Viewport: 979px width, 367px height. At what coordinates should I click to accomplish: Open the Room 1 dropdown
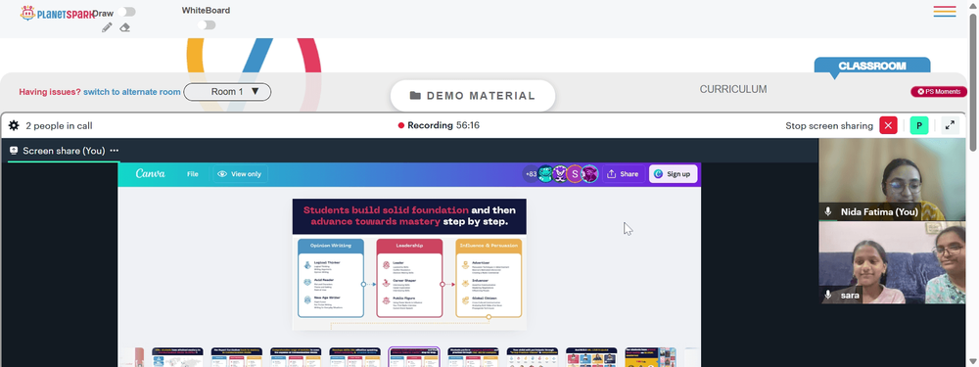227,92
